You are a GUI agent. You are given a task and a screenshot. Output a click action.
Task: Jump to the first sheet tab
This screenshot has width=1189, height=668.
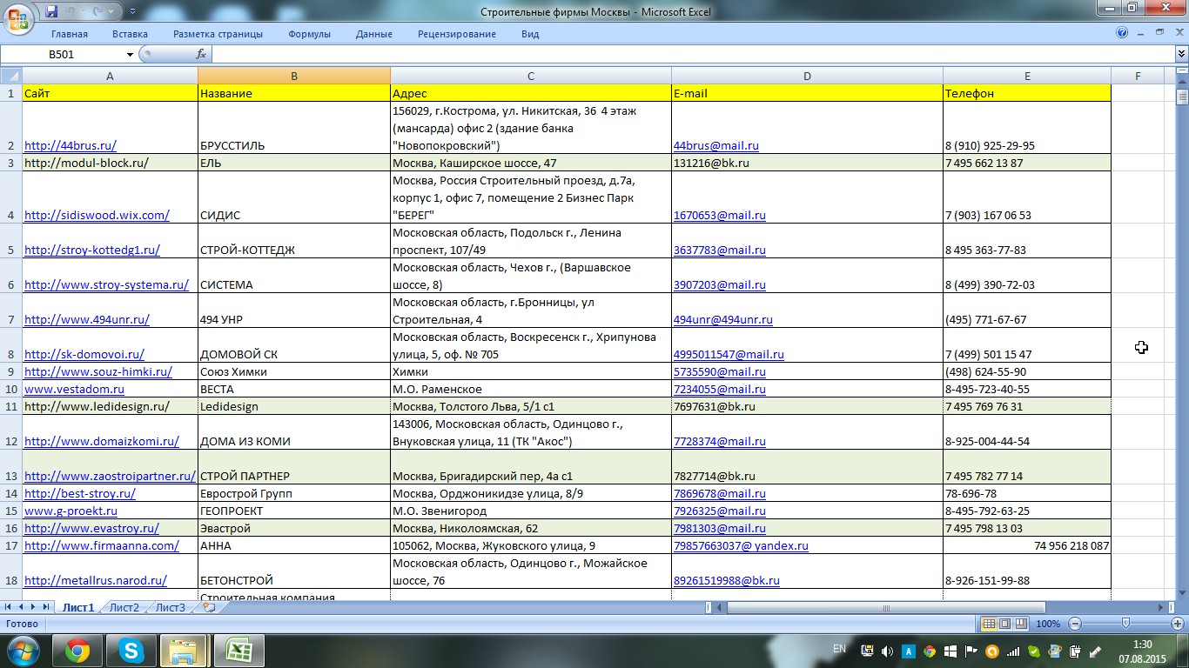coord(10,607)
